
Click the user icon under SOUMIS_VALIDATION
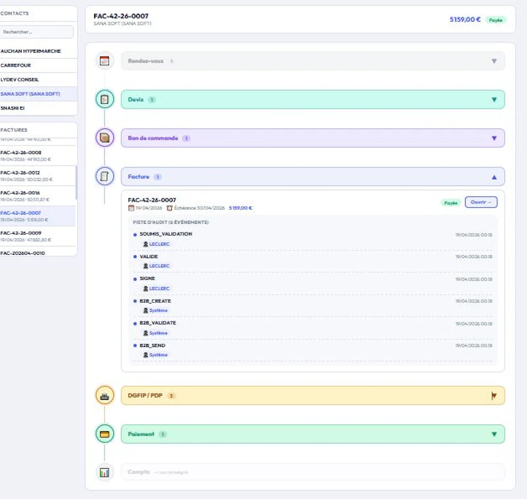click(146, 244)
